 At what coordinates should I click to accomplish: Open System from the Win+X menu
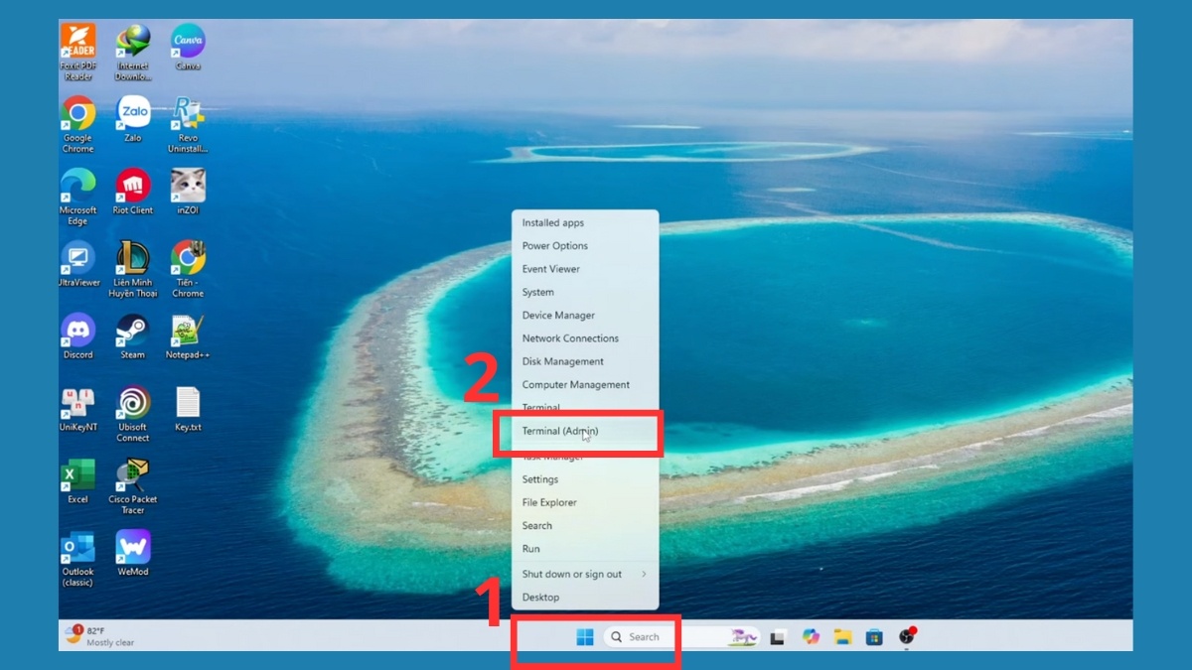pos(585,293)
